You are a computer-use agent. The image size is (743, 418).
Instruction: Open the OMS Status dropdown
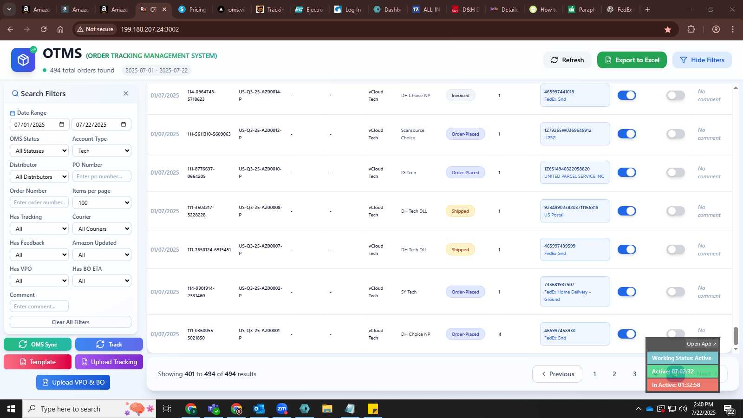[39, 150]
